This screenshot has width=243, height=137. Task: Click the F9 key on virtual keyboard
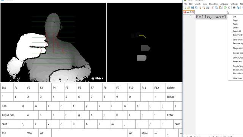[121, 88]
